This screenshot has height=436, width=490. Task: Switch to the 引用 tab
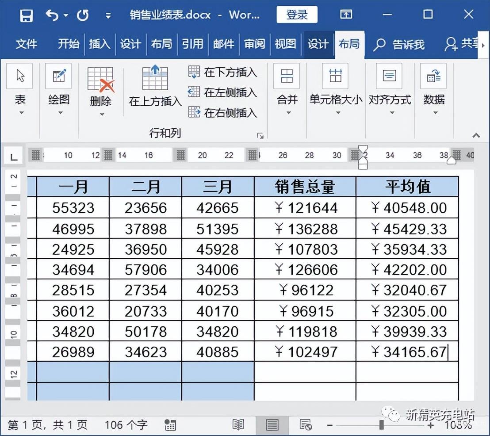[x=192, y=44]
